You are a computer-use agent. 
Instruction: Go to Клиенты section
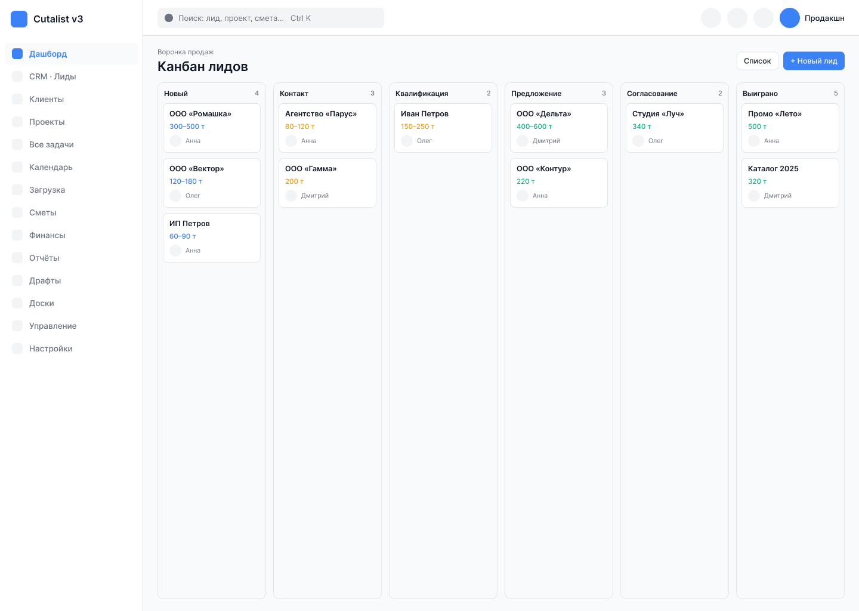click(72, 99)
